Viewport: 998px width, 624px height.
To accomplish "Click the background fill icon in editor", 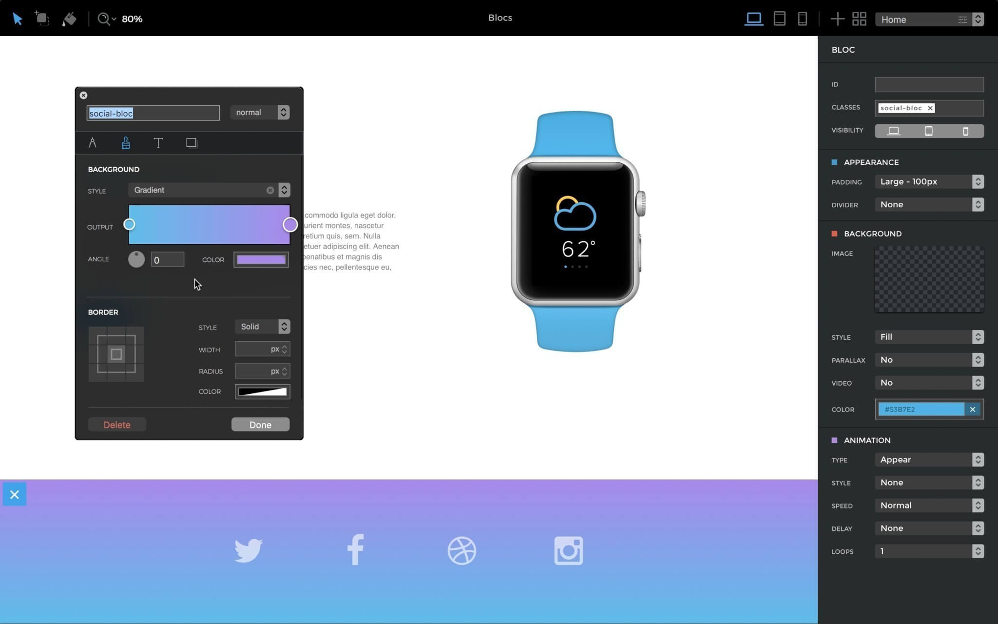I will tap(125, 142).
